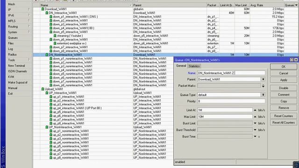The image size is (299, 168).
Task: Click the green icon of DN_Interactive_WAN1
Action: 47,13
